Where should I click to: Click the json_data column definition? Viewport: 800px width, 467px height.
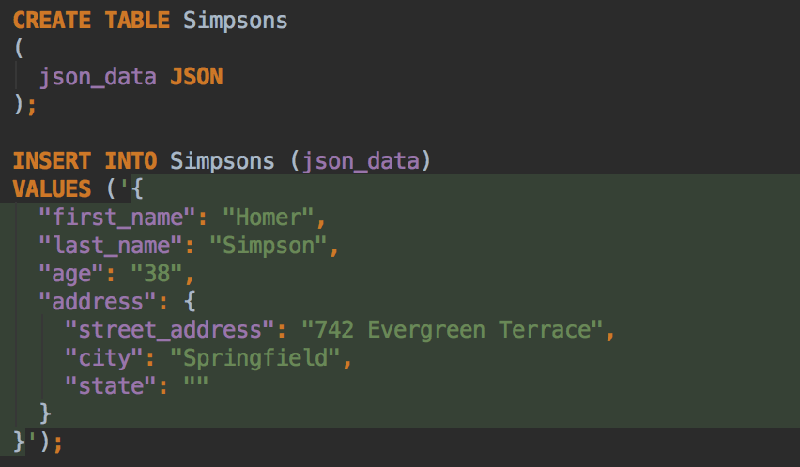click(x=98, y=76)
